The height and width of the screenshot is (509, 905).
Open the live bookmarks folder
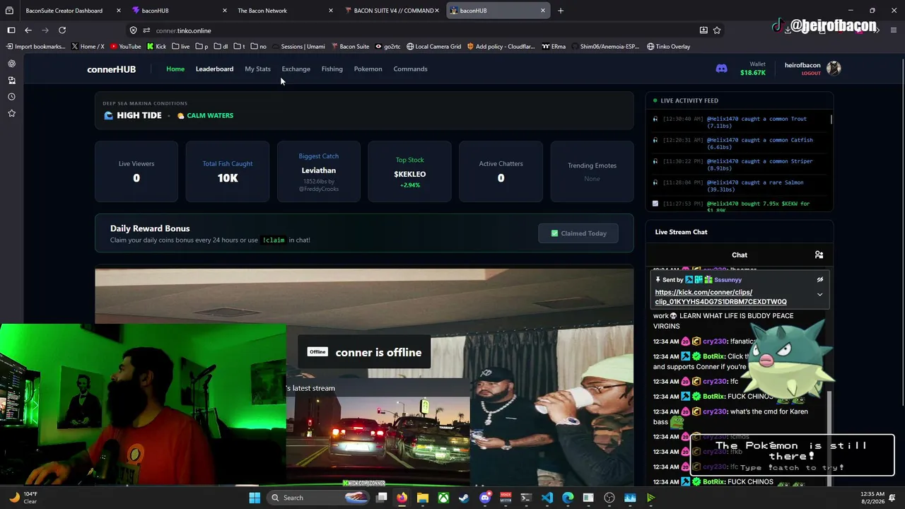181,47
